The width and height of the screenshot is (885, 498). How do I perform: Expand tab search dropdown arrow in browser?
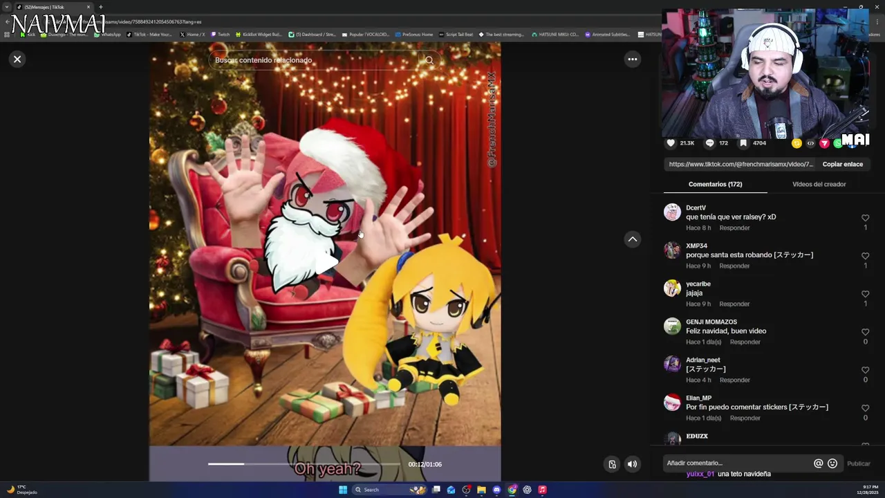(6, 7)
